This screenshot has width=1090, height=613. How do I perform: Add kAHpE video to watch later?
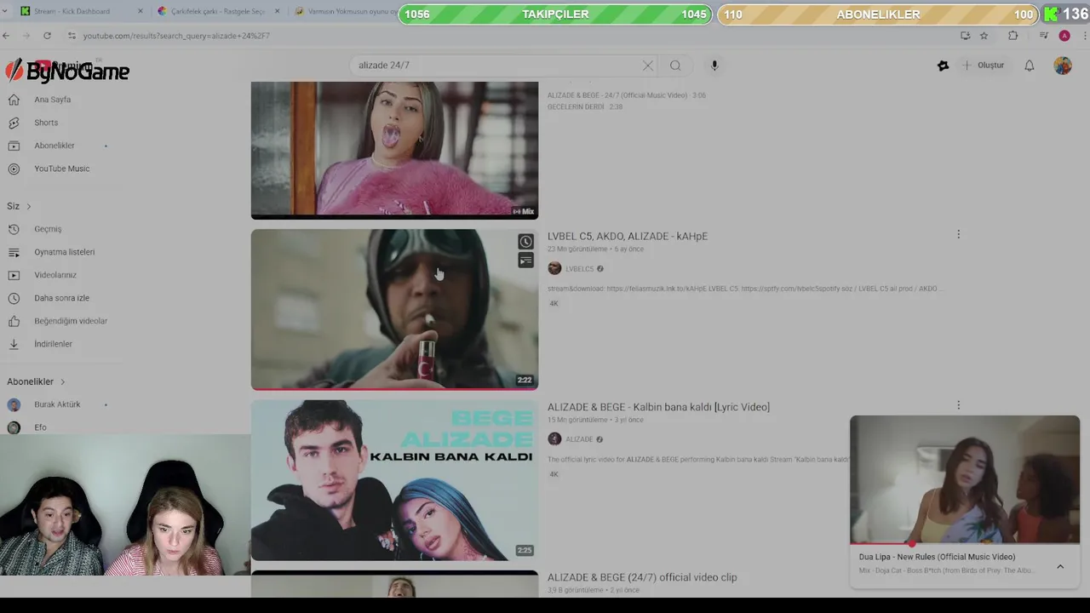[x=525, y=242]
